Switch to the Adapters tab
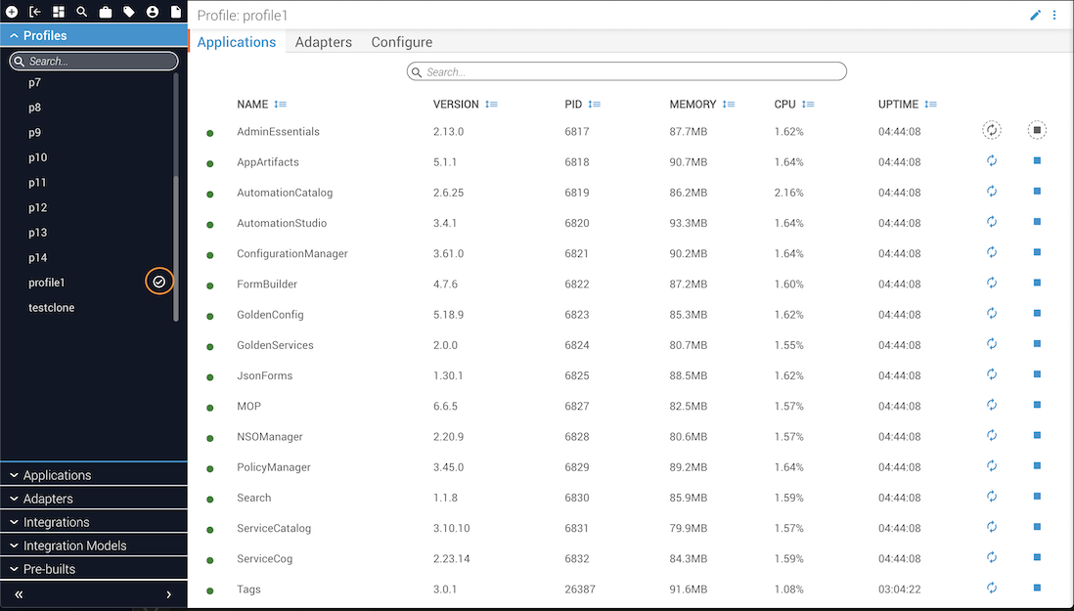This screenshot has width=1074, height=611. coord(323,42)
